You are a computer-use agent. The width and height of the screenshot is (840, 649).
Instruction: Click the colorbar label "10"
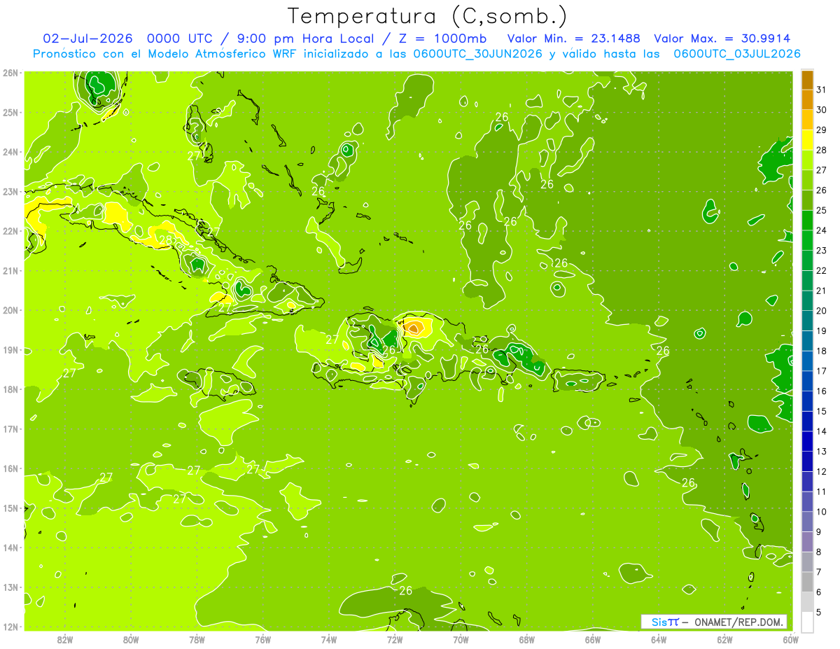[821, 512]
